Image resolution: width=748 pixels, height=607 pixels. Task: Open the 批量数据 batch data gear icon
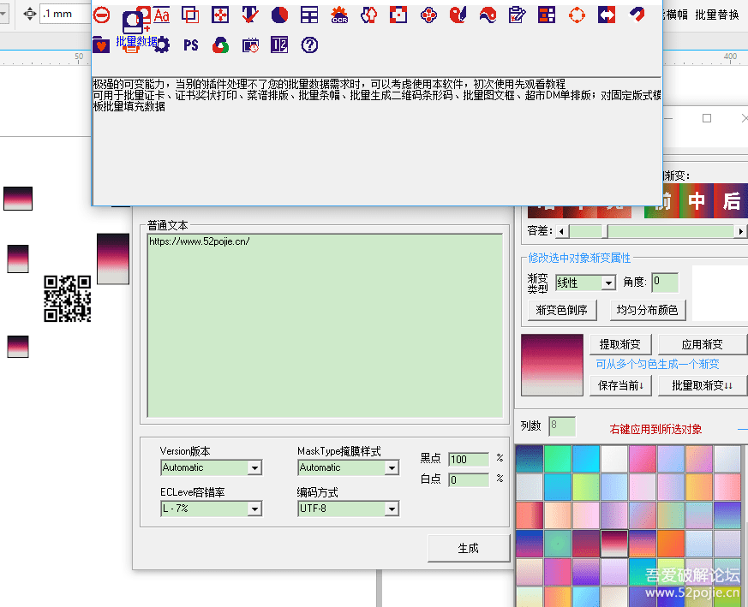tap(162, 45)
